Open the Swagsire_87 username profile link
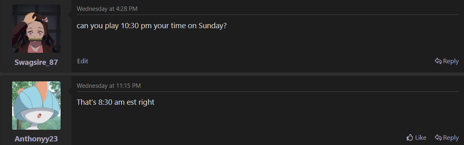The height and width of the screenshot is (145, 464). pyautogui.click(x=36, y=62)
